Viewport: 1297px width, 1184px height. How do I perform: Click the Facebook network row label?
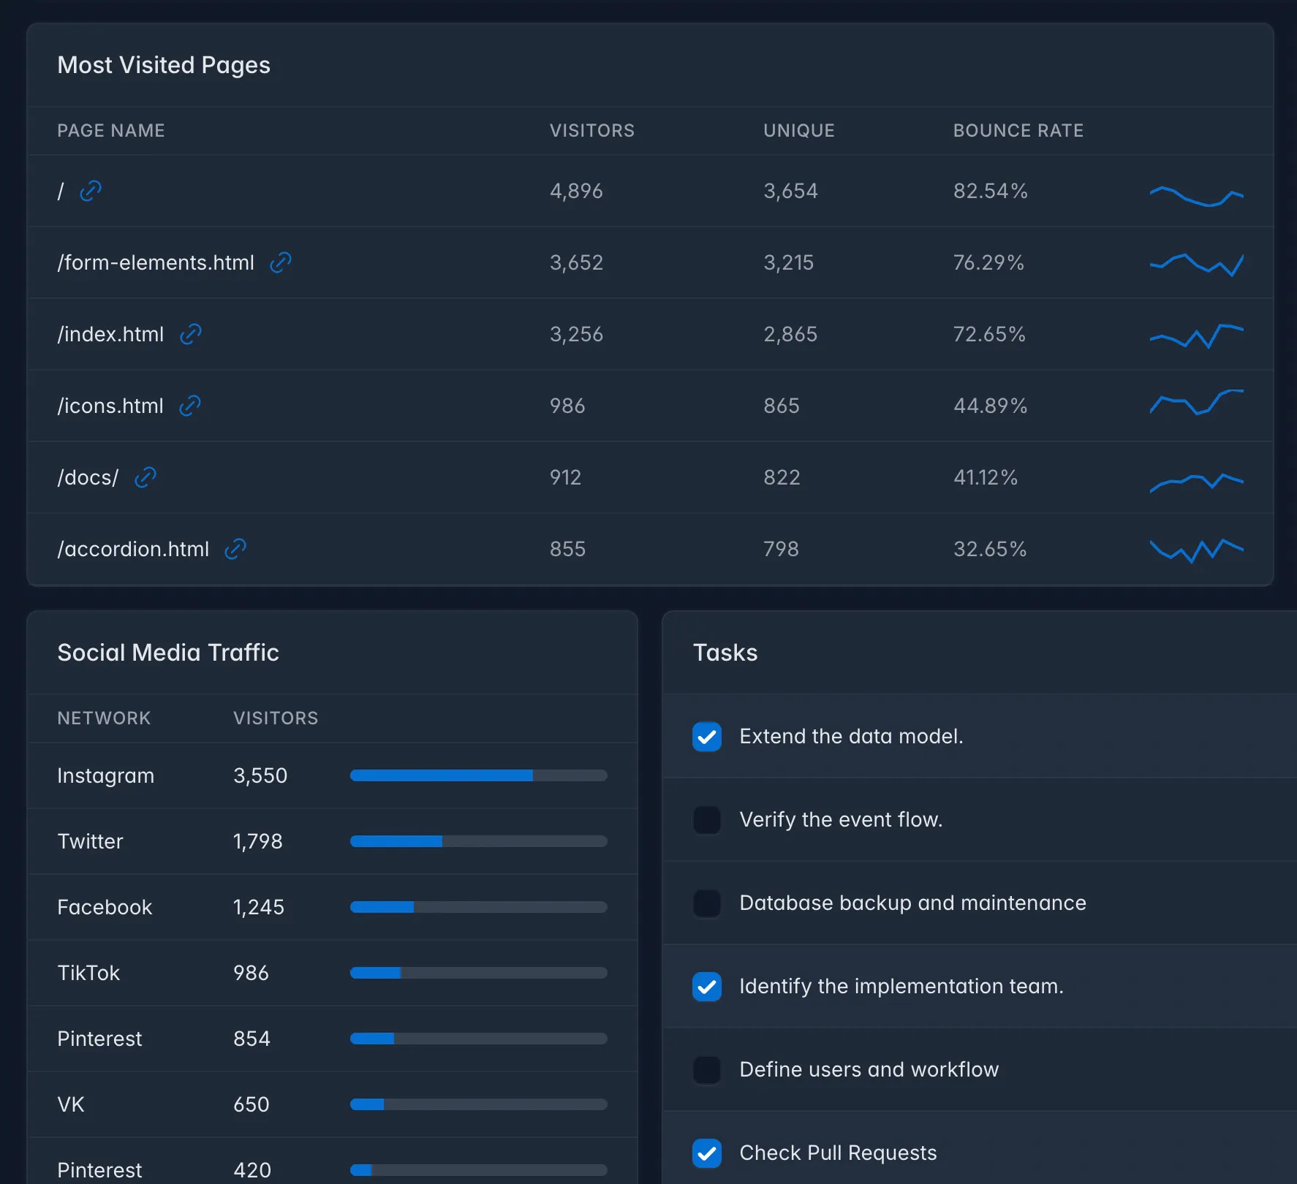105,907
